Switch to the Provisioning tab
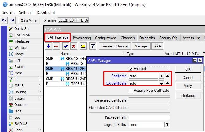This screenshot has height=132, width=205. (x=82, y=38)
